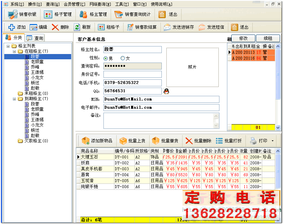This screenshot has height=224, width=283.
Task: Open the 工具[T] menu
Action: click(122, 4)
